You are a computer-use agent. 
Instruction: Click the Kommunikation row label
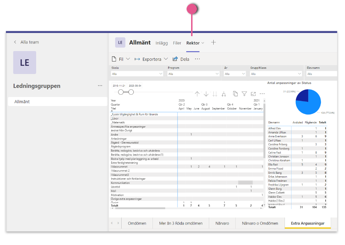[x=120, y=183]
